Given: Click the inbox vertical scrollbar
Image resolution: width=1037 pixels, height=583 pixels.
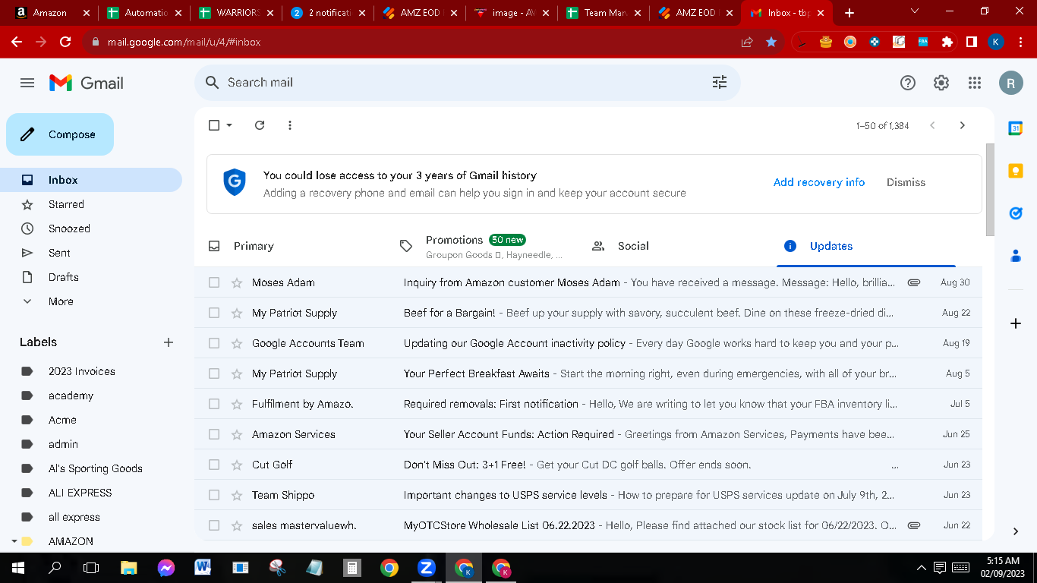Looking at the screenshot, I should (x=989, y=190).
